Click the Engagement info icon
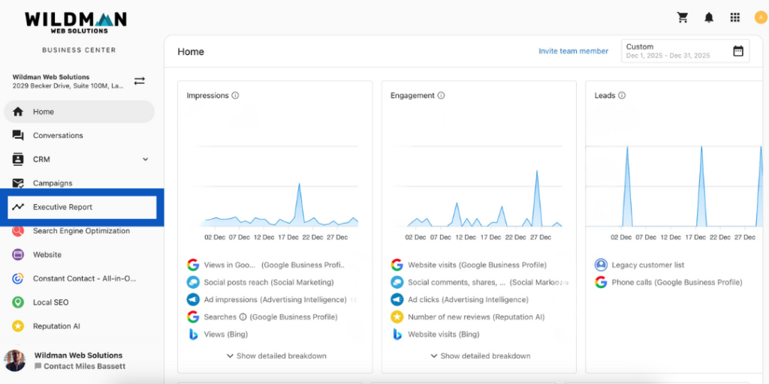This screenshot has height=384, width=769. (441, 96)
